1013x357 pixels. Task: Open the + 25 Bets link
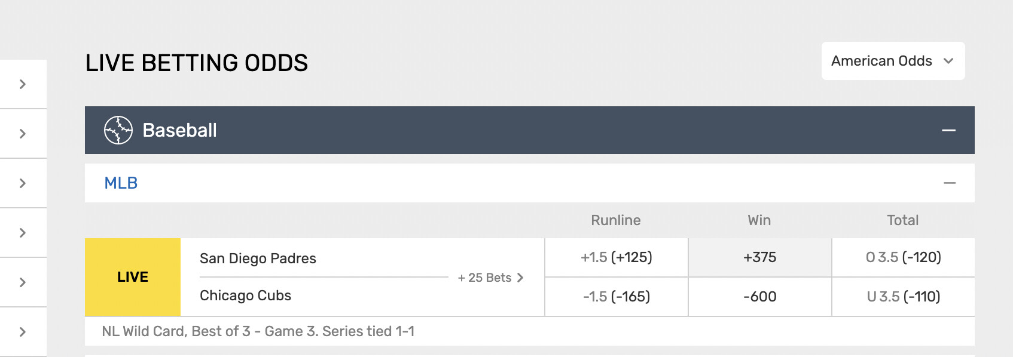[x=490, y=278]
